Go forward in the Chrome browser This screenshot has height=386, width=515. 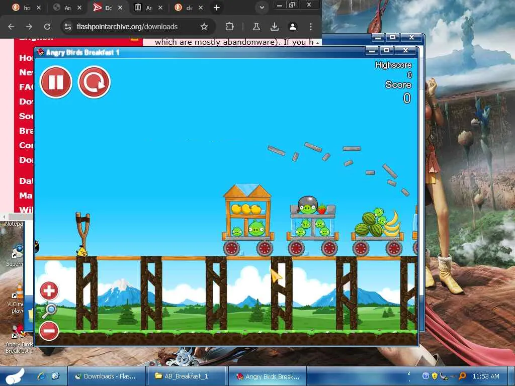pyautogui.click(x=29, y=27)
